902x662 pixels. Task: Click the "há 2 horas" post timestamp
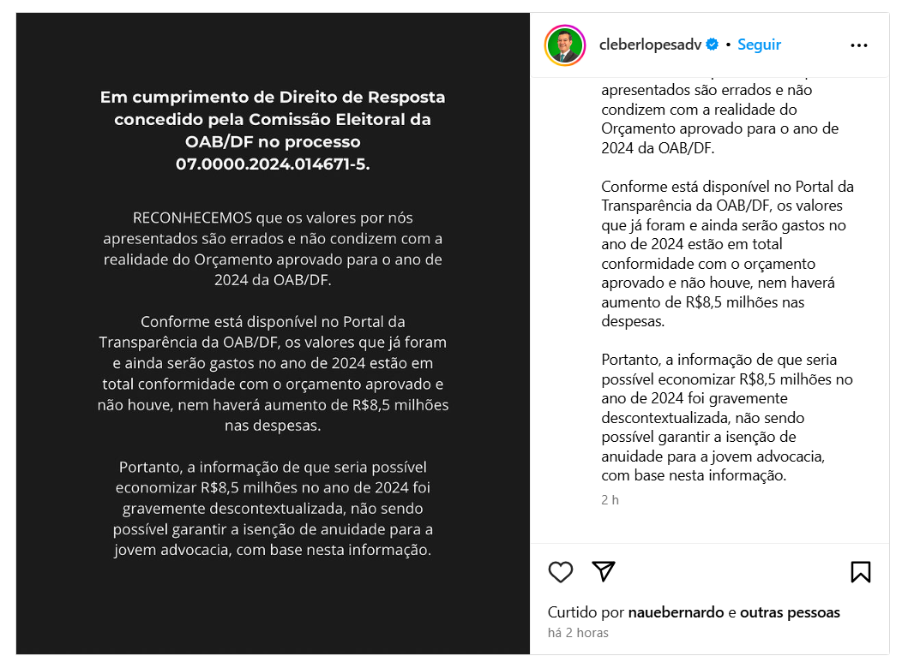coord(578,633)
